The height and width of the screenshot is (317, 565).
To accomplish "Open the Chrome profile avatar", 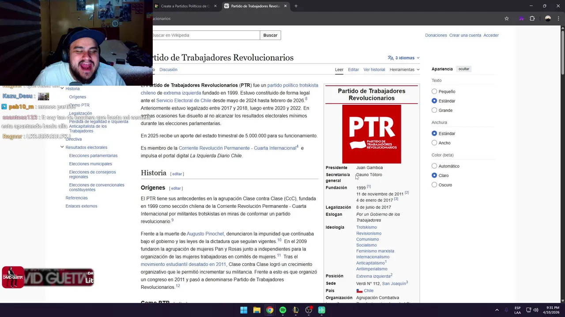I will [x=548, y=18].
